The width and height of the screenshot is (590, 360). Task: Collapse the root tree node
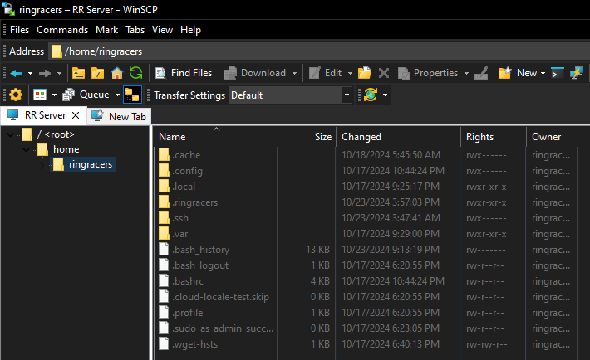click(x=11, y=134)
